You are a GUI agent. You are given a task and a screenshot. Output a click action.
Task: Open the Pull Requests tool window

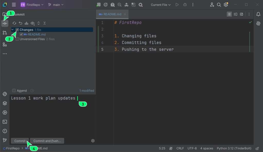click(5, 33)
